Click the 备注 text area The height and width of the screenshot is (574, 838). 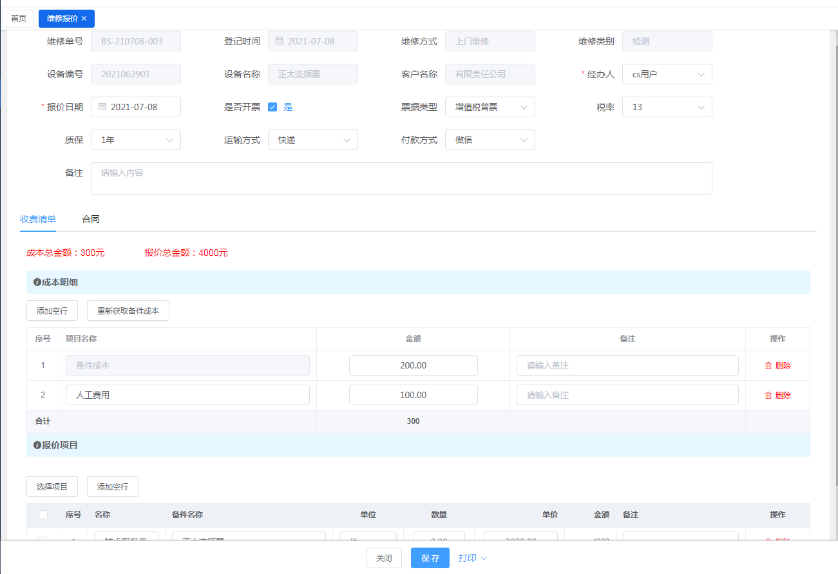click(401, 178)
